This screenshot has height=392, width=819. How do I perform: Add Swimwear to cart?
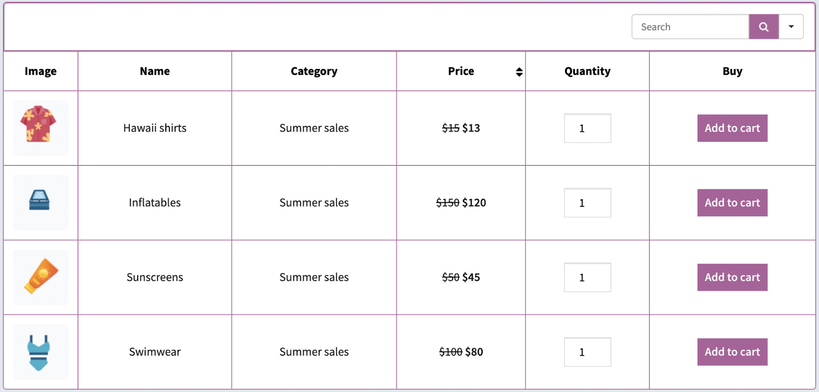click(732, 352)
